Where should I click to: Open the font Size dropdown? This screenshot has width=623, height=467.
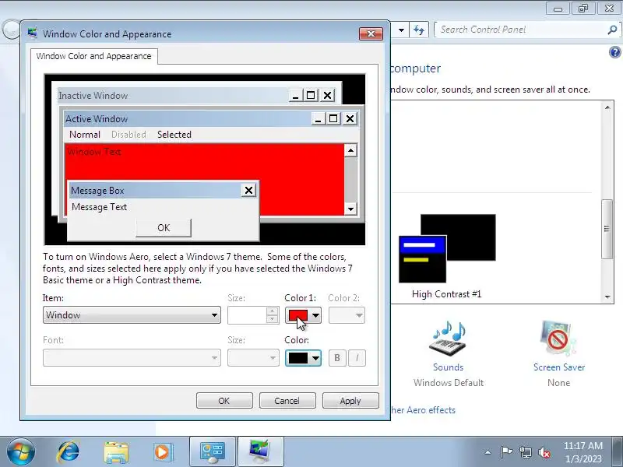pyautogui.click(x=253, y=358)
